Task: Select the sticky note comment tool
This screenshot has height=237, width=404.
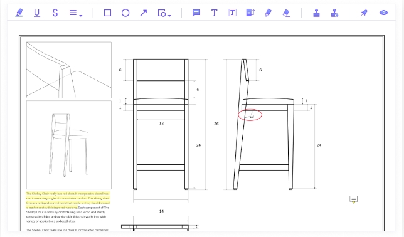Action: pos(196,13)
